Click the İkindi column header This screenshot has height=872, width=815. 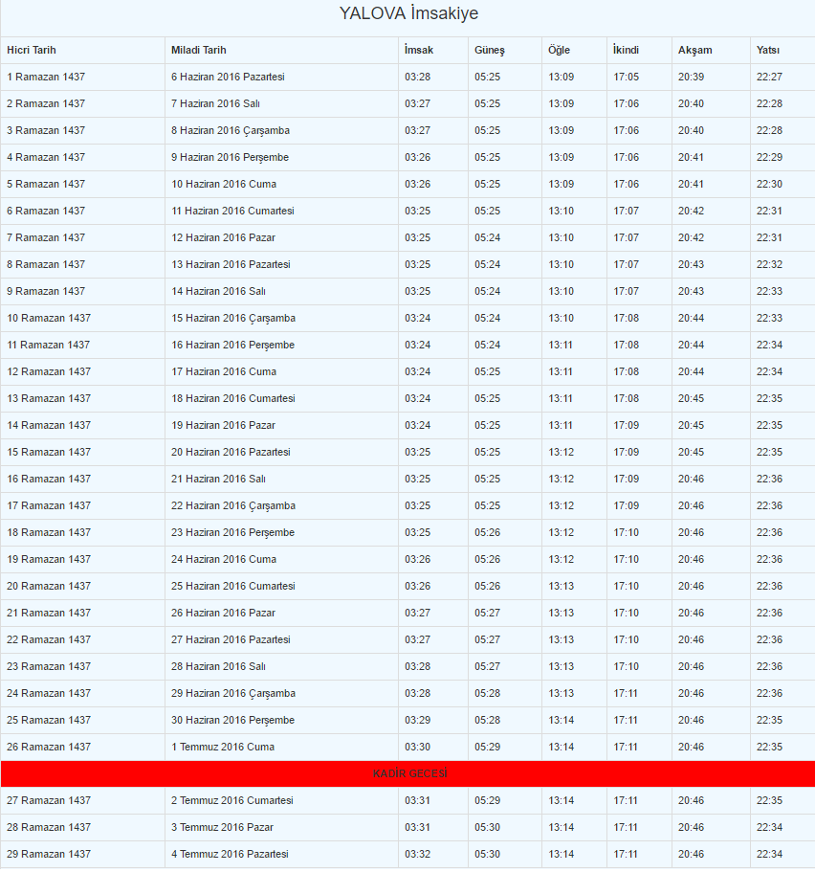coord(626,50)
